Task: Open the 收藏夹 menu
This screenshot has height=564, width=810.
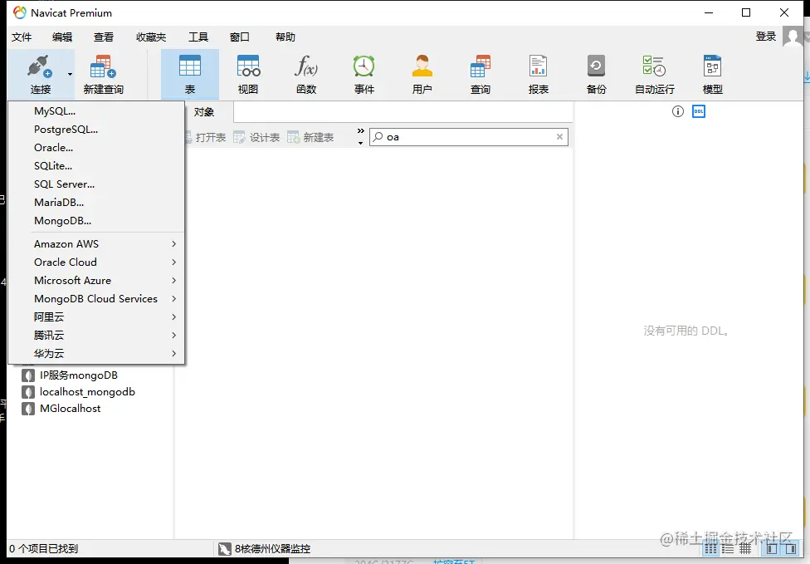Action: click(151, 37)
